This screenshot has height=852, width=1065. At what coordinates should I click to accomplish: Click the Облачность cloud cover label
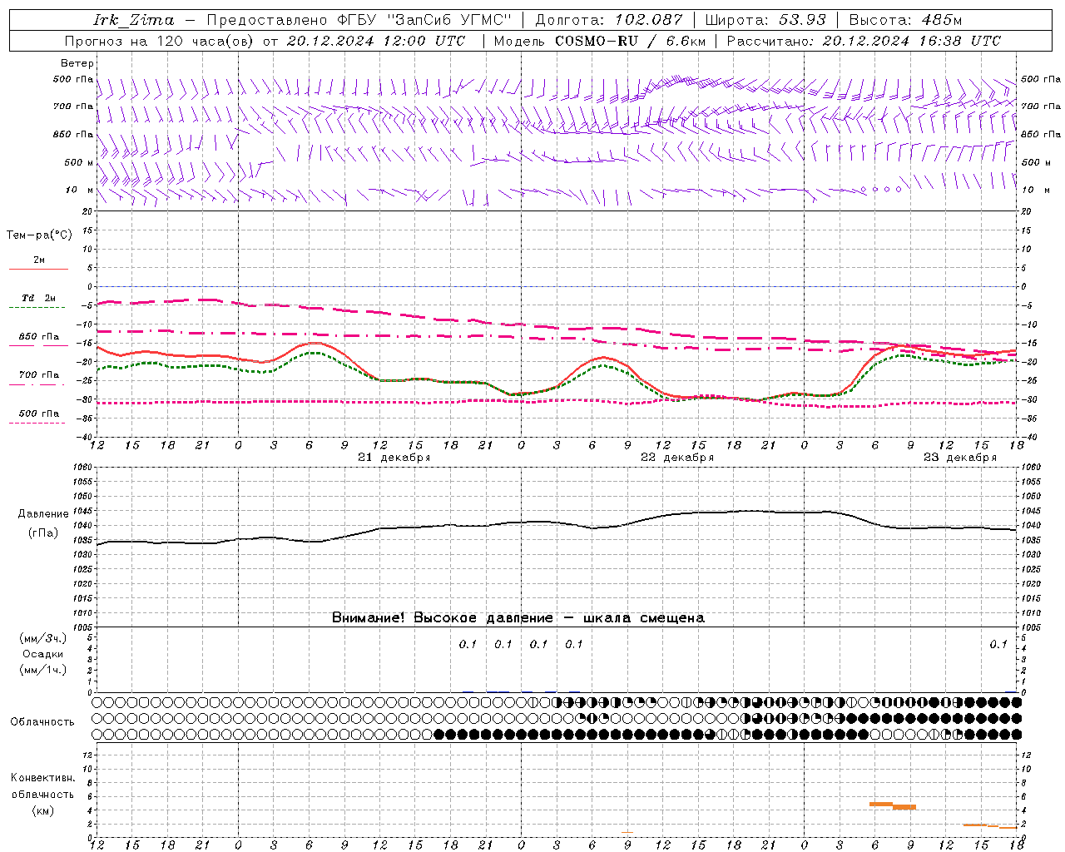pos(42,722)
